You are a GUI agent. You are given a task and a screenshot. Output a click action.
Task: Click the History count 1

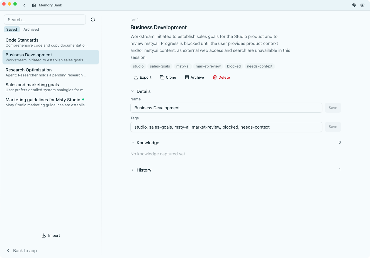pos(340,170)
